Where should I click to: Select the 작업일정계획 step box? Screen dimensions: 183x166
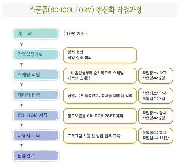36,54
